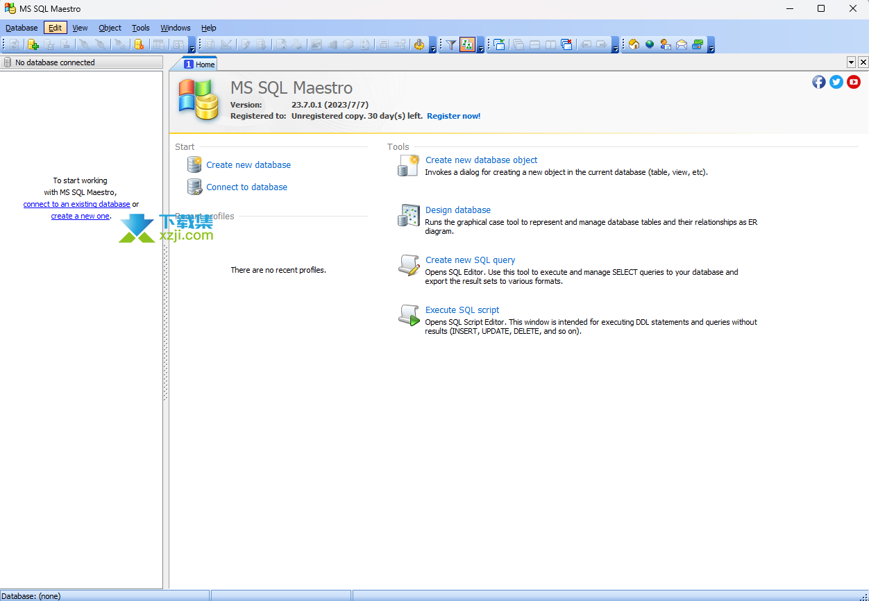This screenshot has height=601, width=869.
Task: Click the green arrow icon beside Execute SQL script
Action: (409, 315)
